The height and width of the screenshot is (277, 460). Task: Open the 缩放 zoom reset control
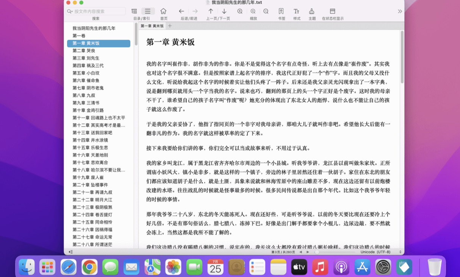tap(253, 11)
